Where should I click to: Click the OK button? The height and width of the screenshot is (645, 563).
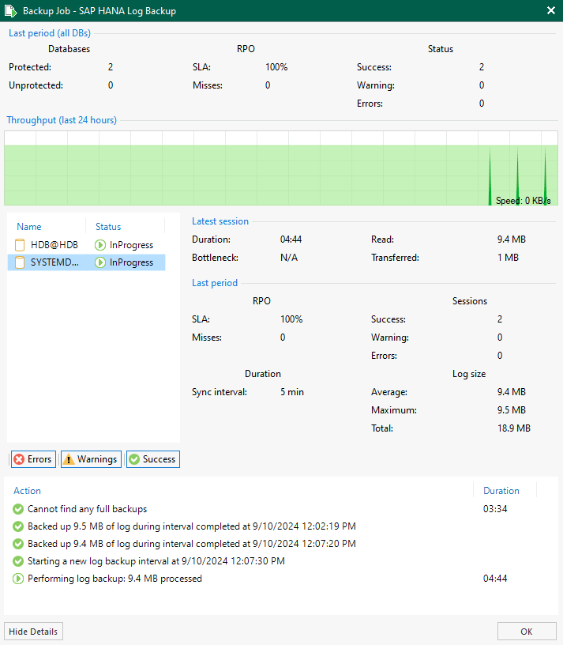coord(527,632)
